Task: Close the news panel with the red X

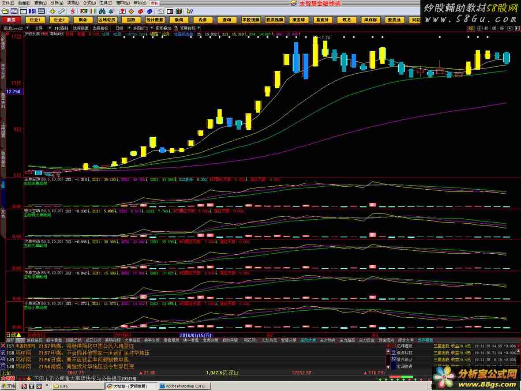Action: point(3,346)
